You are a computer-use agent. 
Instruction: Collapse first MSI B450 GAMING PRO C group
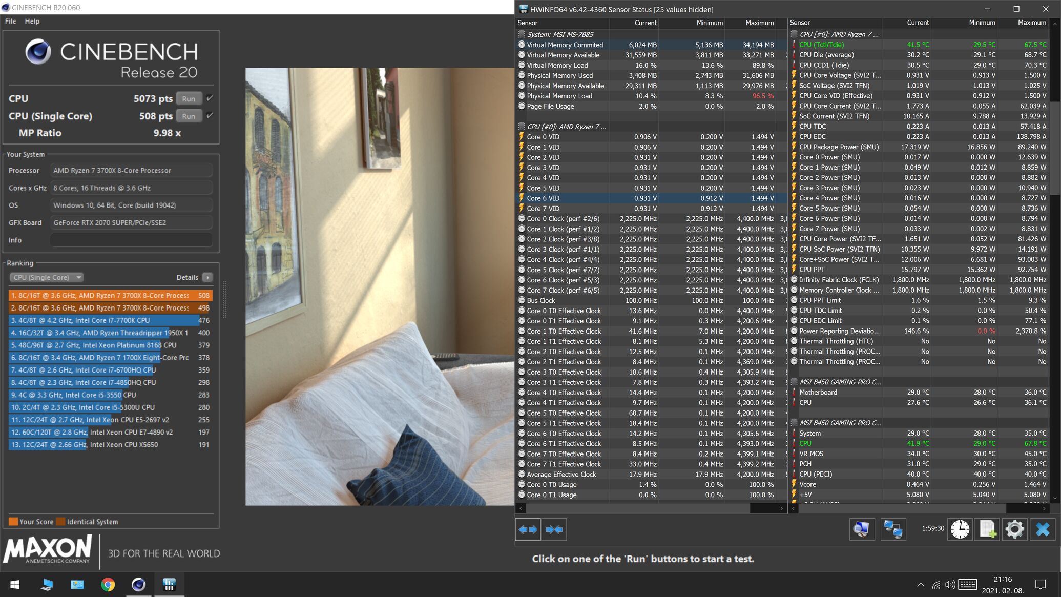pos(794,382)
